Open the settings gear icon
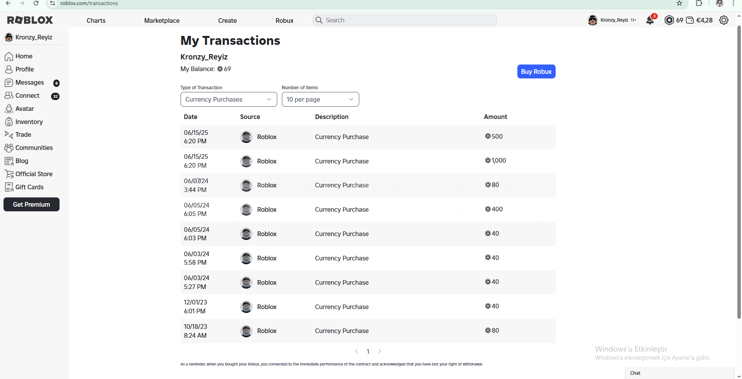The height and width of the screenshot is (379, 742). [x=724, y=20]
